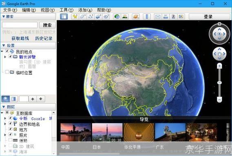Click the search text input field
Image resolution: width=232 pixels, height=156 pixels.
coord(20,25)
